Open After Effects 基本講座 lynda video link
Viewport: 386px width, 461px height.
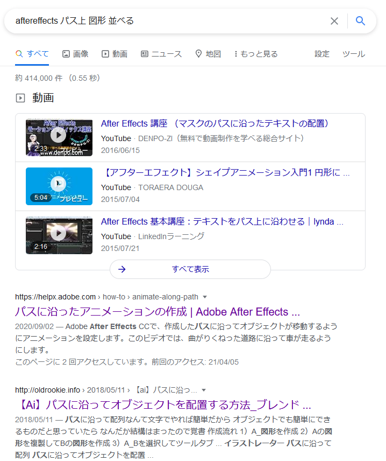tap(222, 221)
